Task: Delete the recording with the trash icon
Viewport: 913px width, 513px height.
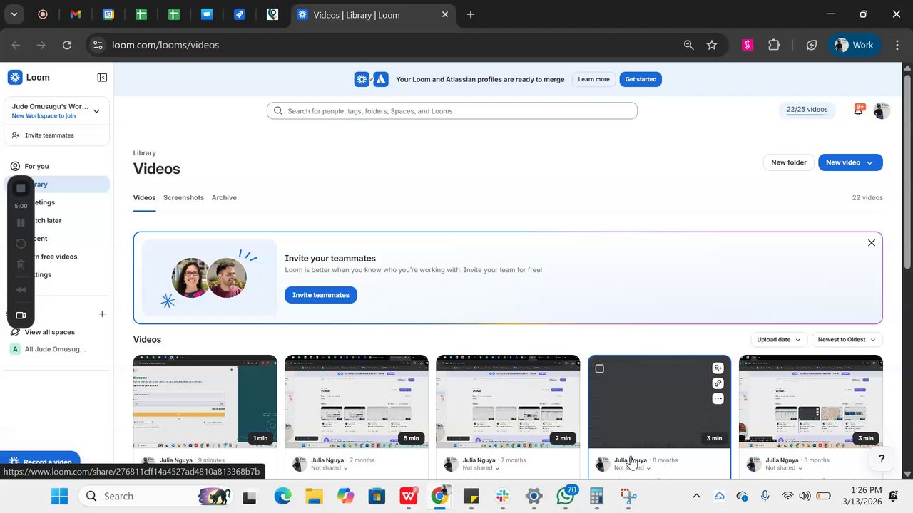Action: (21, 265)
